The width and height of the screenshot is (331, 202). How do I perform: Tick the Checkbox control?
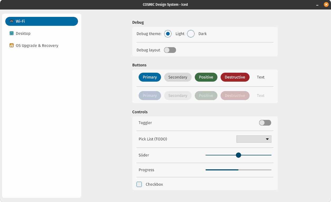(139, 184)
